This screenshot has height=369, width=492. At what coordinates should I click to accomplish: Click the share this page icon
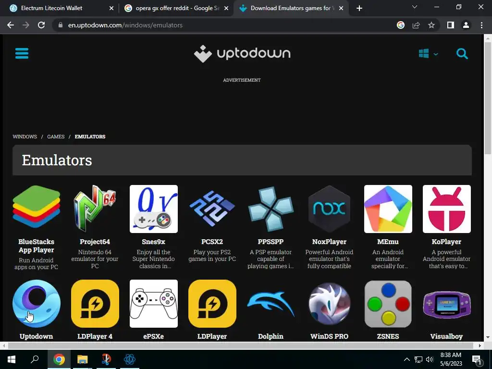[416, 25]
